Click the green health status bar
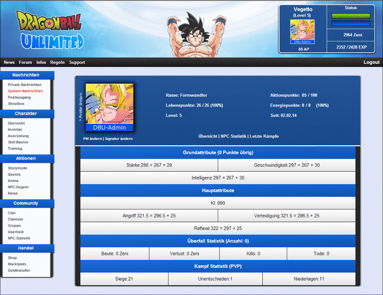The width and height of the screenshot is (383, 295). 350,15
